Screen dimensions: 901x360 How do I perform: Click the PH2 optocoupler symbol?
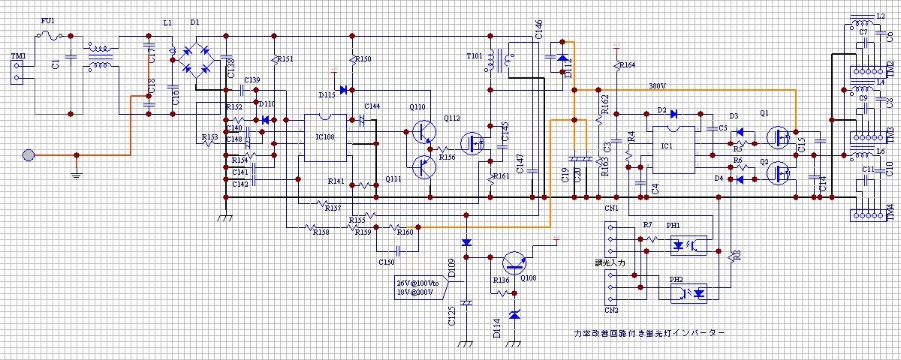(689, 292)
